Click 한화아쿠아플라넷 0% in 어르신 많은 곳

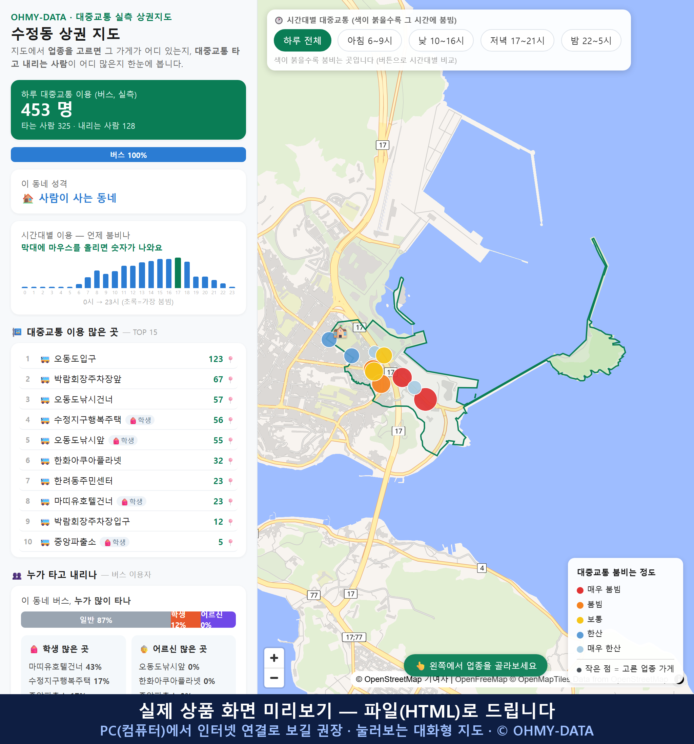click(177, 681)
